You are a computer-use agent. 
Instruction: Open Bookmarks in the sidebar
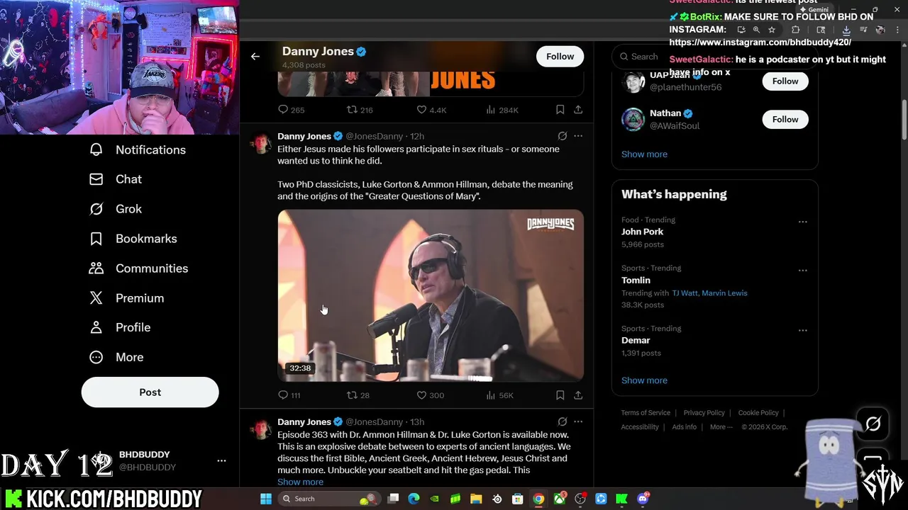(x=133, y=239)
